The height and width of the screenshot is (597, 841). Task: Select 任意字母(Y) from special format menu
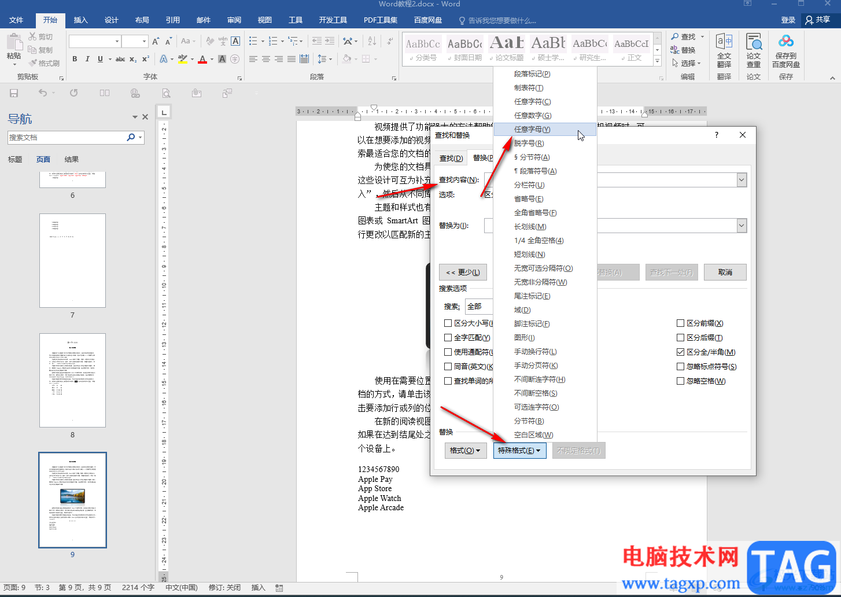click(x=545, y=130)
